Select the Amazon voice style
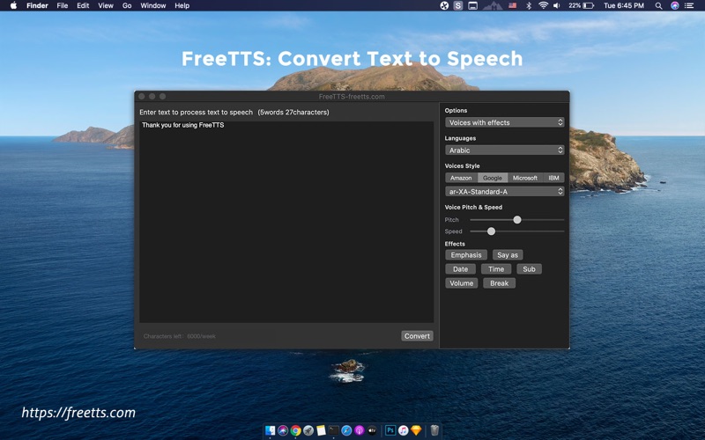Viewport: 705px width, 440px height. (x=461, y=178)
